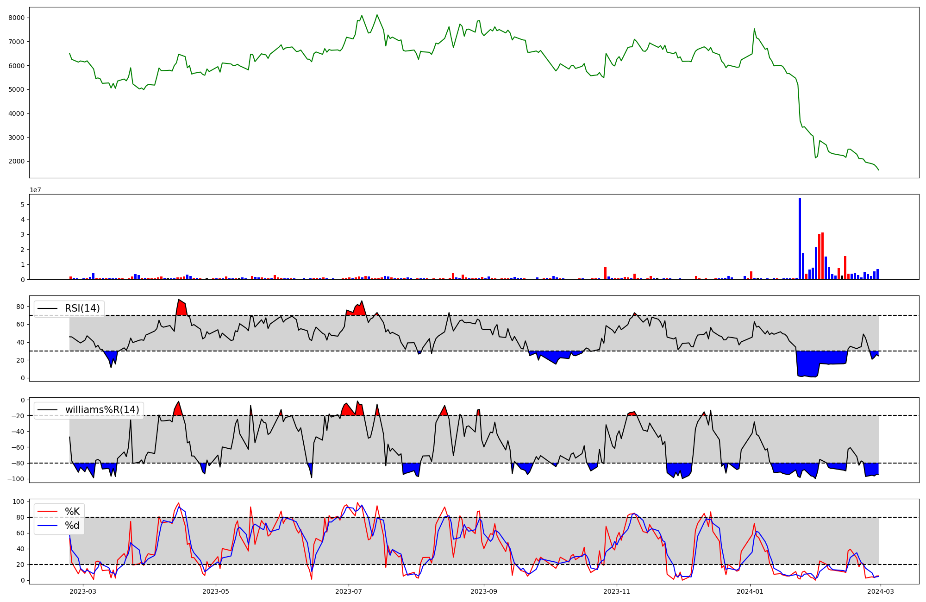The width and height of the screenshot is (926, 602).
Task: Click the %K legend entry text
Action: click(72, 512)
